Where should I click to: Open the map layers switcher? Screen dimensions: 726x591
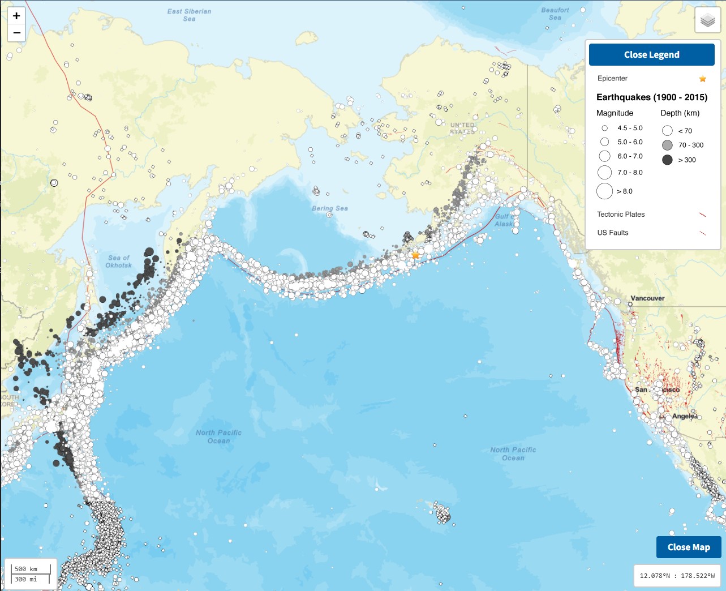[x=707, y=21]
